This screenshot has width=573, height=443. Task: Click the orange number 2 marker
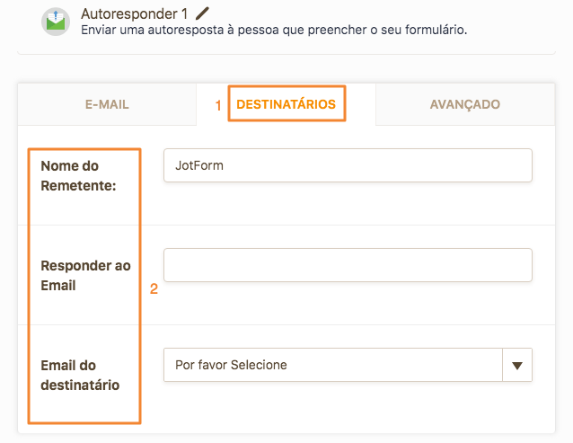(x=154, y=288)
